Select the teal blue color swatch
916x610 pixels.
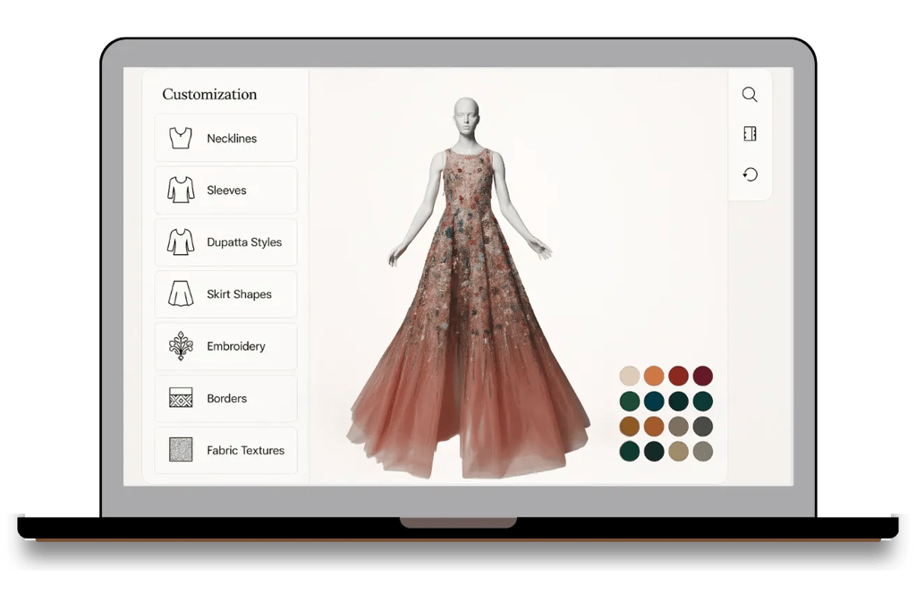pos(654,402)
